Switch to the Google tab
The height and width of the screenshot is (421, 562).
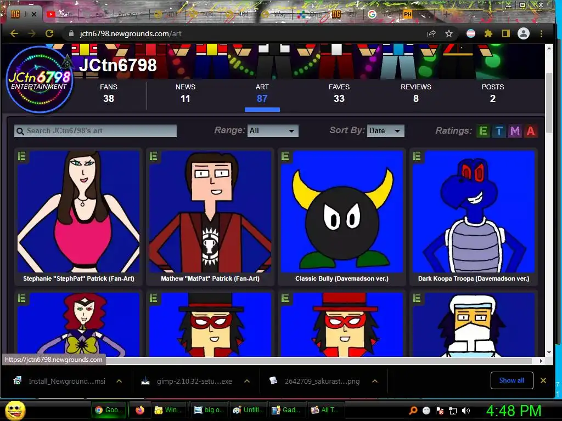(382, 14)
